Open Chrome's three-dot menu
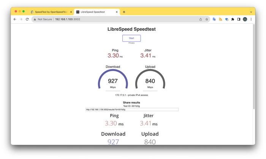Image resolution: width=266 pixels, height=159 pixels. click(x=251, y=19)
